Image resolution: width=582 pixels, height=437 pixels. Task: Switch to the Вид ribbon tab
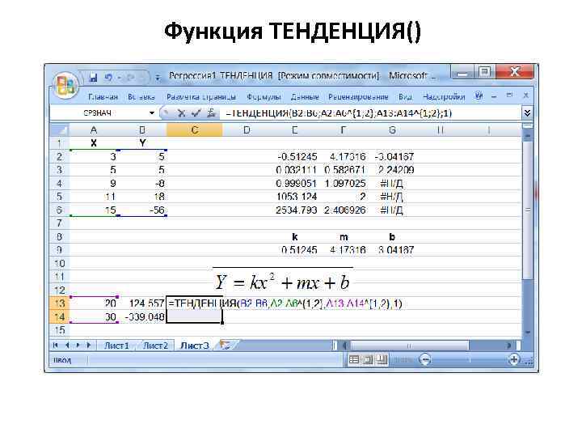tap(405, 97)
